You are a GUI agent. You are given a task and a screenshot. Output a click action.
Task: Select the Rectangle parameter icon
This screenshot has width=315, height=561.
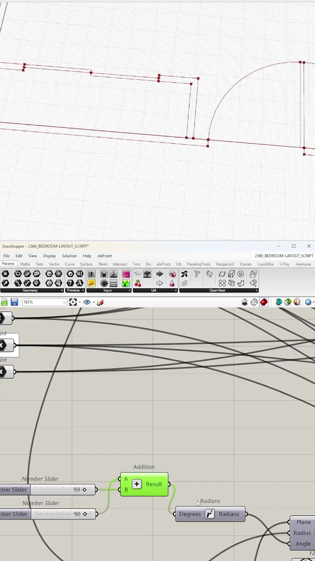point(37,283)
